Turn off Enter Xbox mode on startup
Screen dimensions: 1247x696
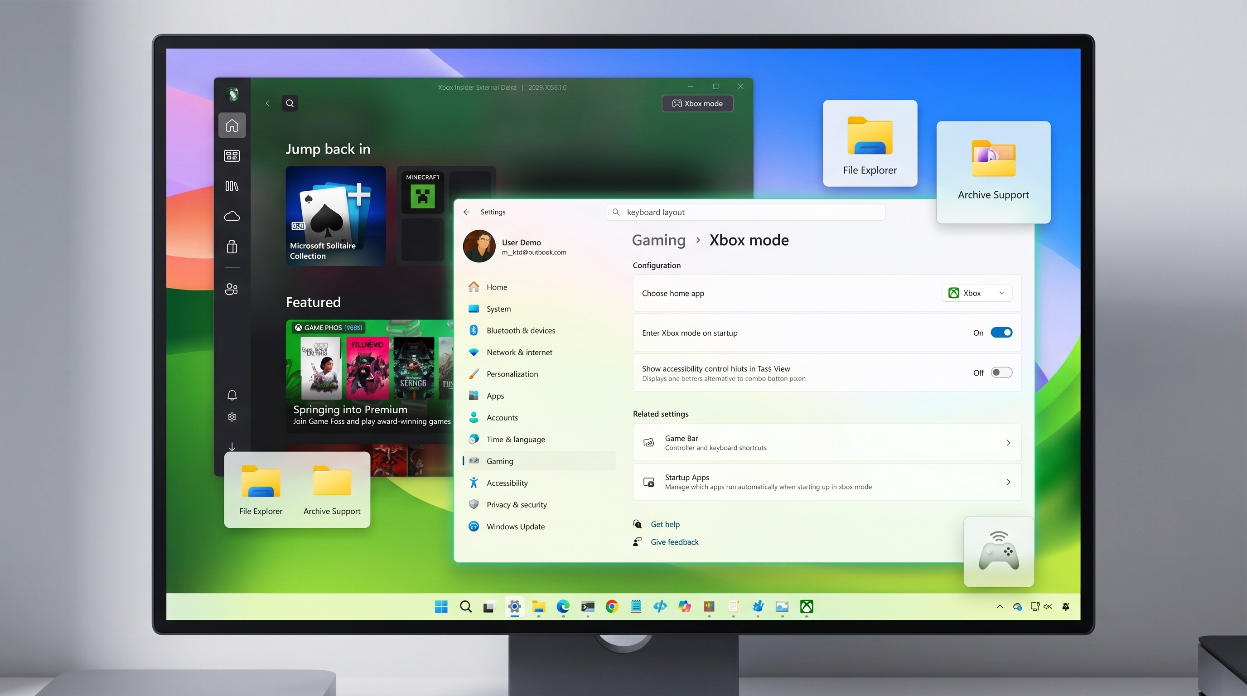[1001, 333]
